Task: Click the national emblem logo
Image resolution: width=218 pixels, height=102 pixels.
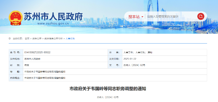Action: [x=16, y=18]
